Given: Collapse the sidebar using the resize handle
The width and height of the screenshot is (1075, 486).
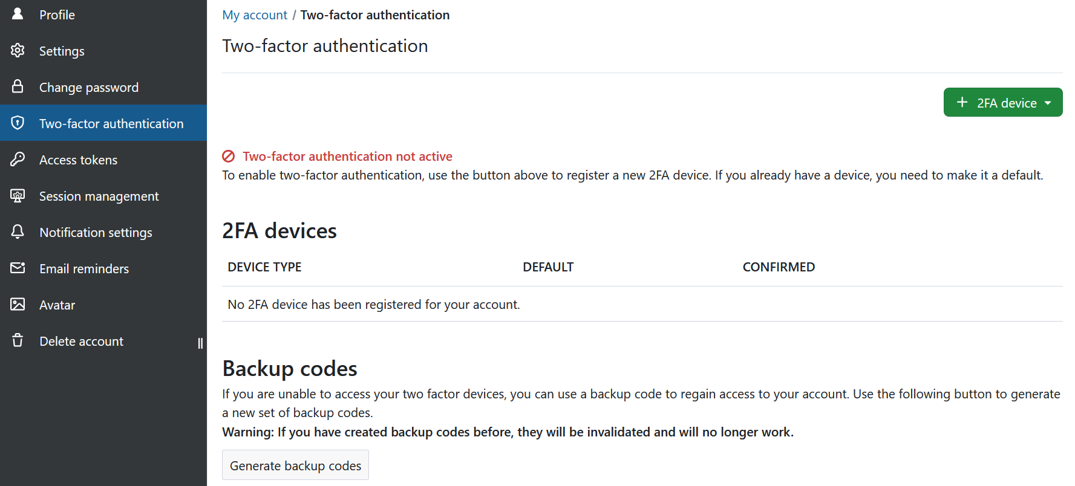Looking at the screenshot, I should 200,343.
